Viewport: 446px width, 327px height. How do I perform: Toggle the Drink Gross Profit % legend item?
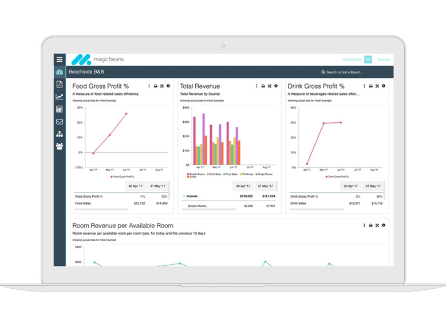click(x=337, y=177)
